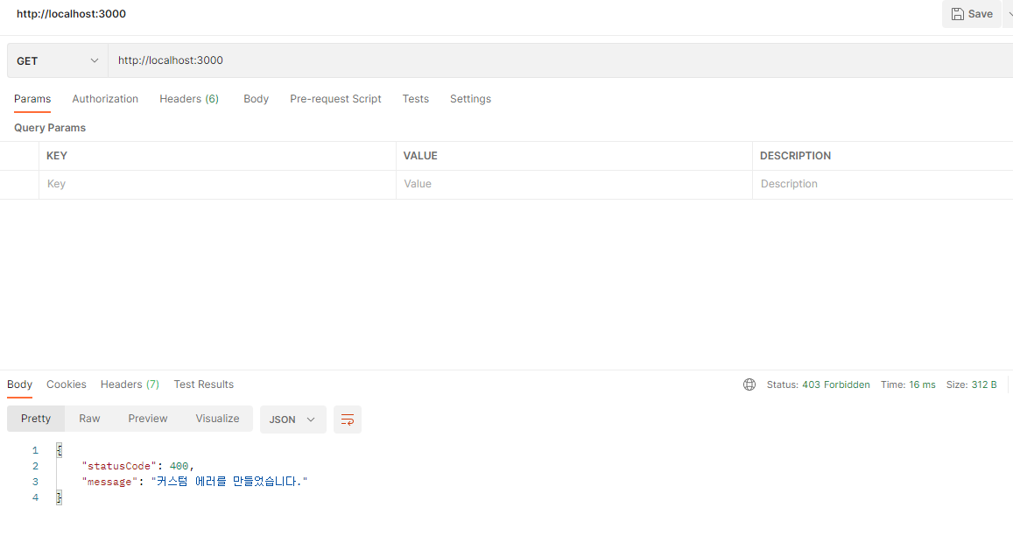Click the "message" key in response
The width and height of the screenshot is (1013, 543).
109,482
